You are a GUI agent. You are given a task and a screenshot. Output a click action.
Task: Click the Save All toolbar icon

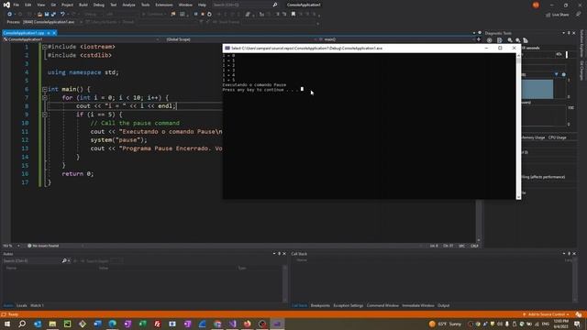(53, 15)
